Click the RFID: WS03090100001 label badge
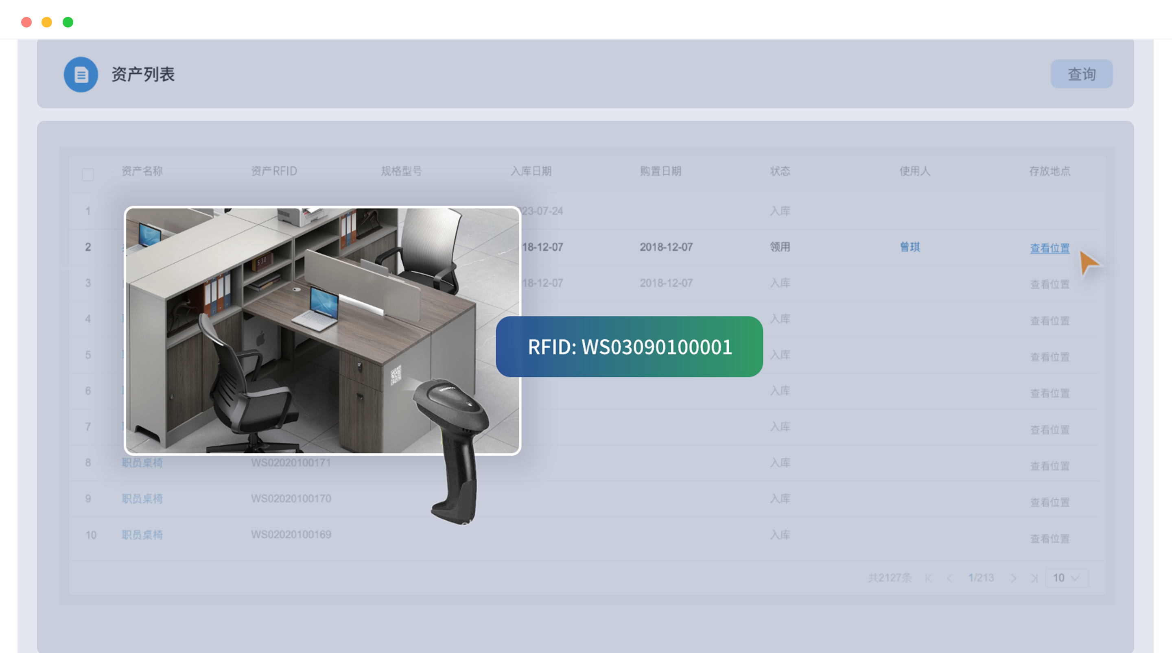Image resolution: width=1172 pixels, height=653 pixels. point(629,347)
